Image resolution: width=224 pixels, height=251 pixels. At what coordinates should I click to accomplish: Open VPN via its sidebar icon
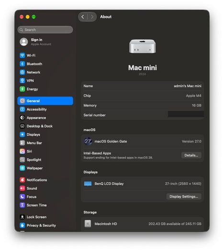22,80
